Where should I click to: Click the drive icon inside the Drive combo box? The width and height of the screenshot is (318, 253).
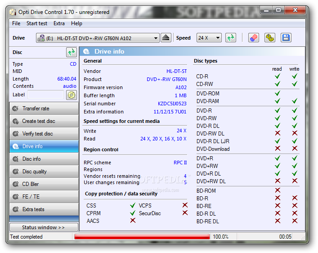41,38
